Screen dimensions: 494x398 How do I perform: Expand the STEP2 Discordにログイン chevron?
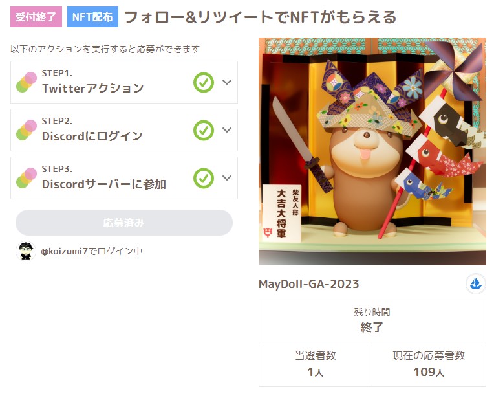tap(227, 130)
